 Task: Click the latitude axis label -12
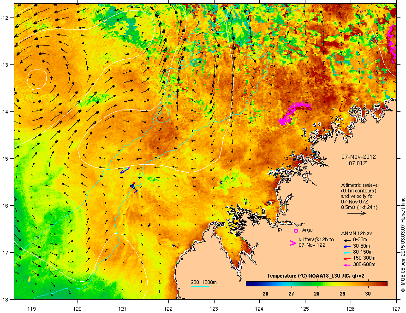click(x=5, y=18)
